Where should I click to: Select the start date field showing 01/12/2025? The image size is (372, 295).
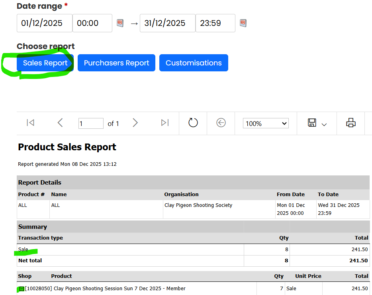pyautogui.click(x=44, y=23)
